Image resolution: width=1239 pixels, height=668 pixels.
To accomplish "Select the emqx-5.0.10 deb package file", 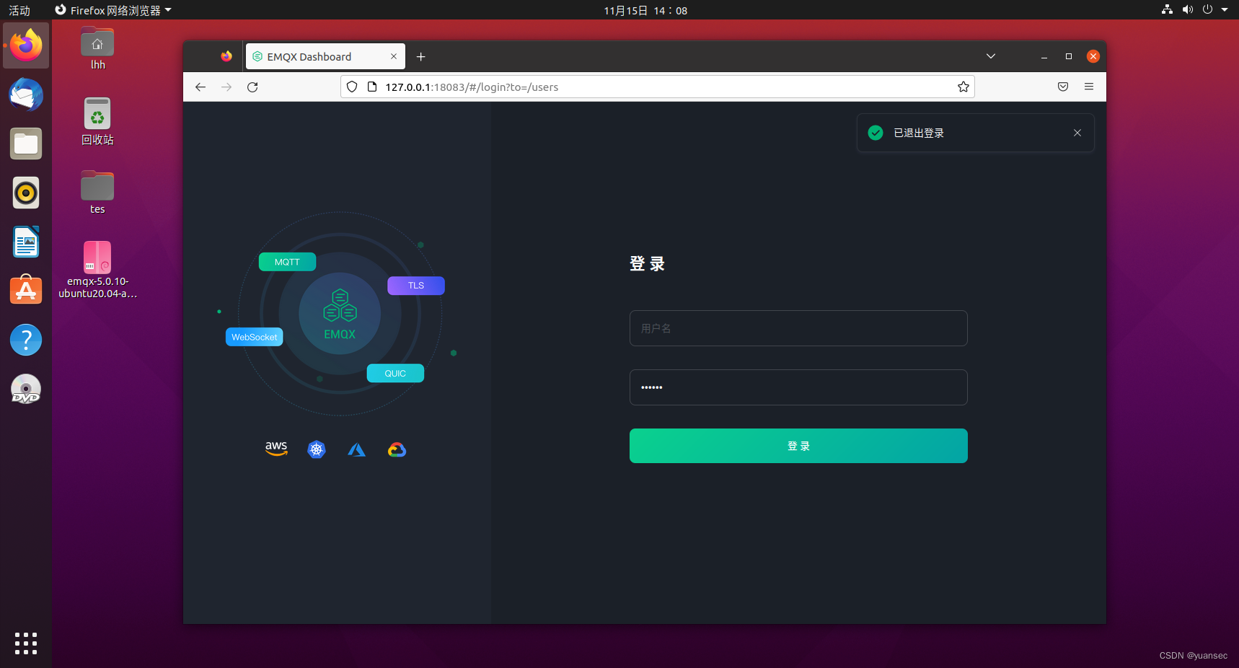I will (x=97, y=269).
